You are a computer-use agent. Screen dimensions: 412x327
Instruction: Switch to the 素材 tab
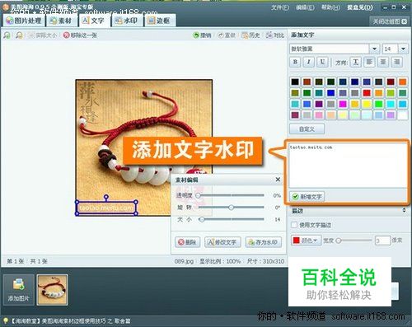pos(62,21)
